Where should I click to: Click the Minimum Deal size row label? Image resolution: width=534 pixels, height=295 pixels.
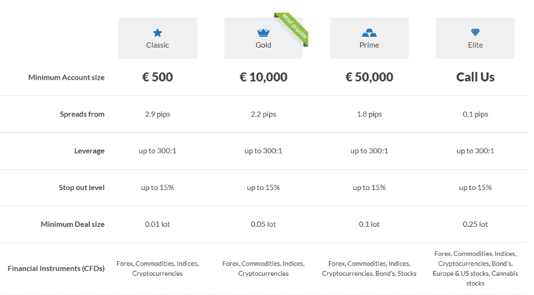pos(72,224)
